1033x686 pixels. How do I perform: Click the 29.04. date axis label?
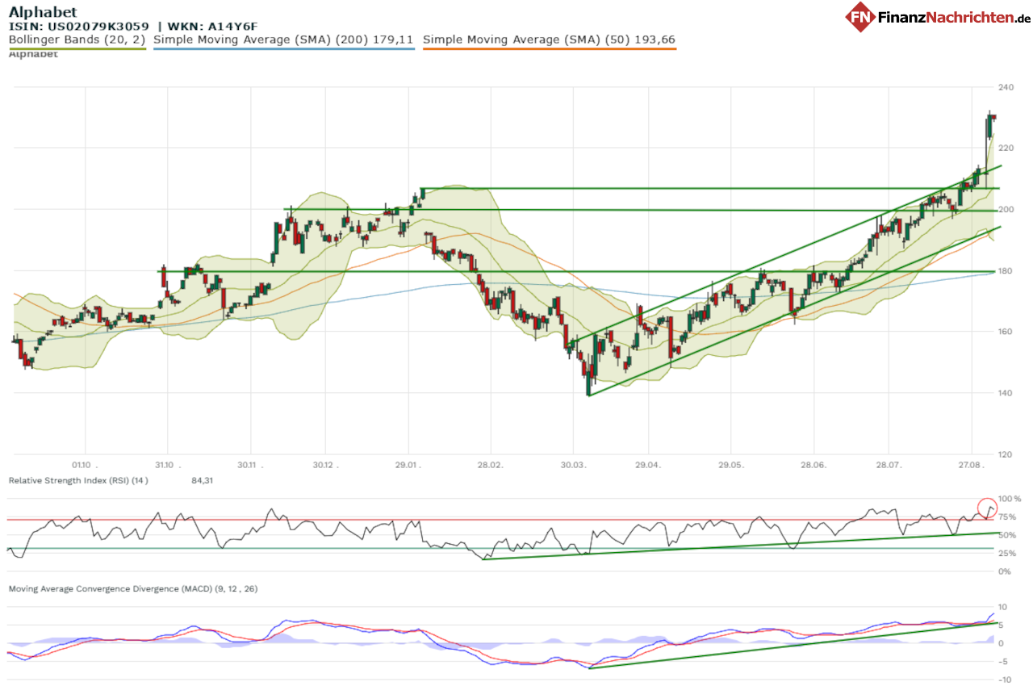coord(647,465)
